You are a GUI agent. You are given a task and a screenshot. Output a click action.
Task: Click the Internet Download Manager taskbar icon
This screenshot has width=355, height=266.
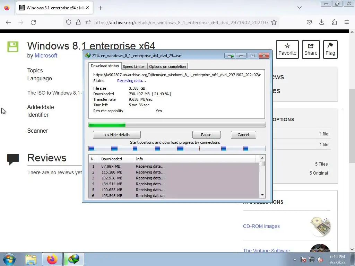(74, 259)
